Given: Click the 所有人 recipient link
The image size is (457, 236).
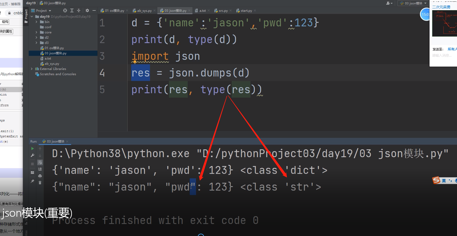Looking at the screenshot, I should (452, 49).
